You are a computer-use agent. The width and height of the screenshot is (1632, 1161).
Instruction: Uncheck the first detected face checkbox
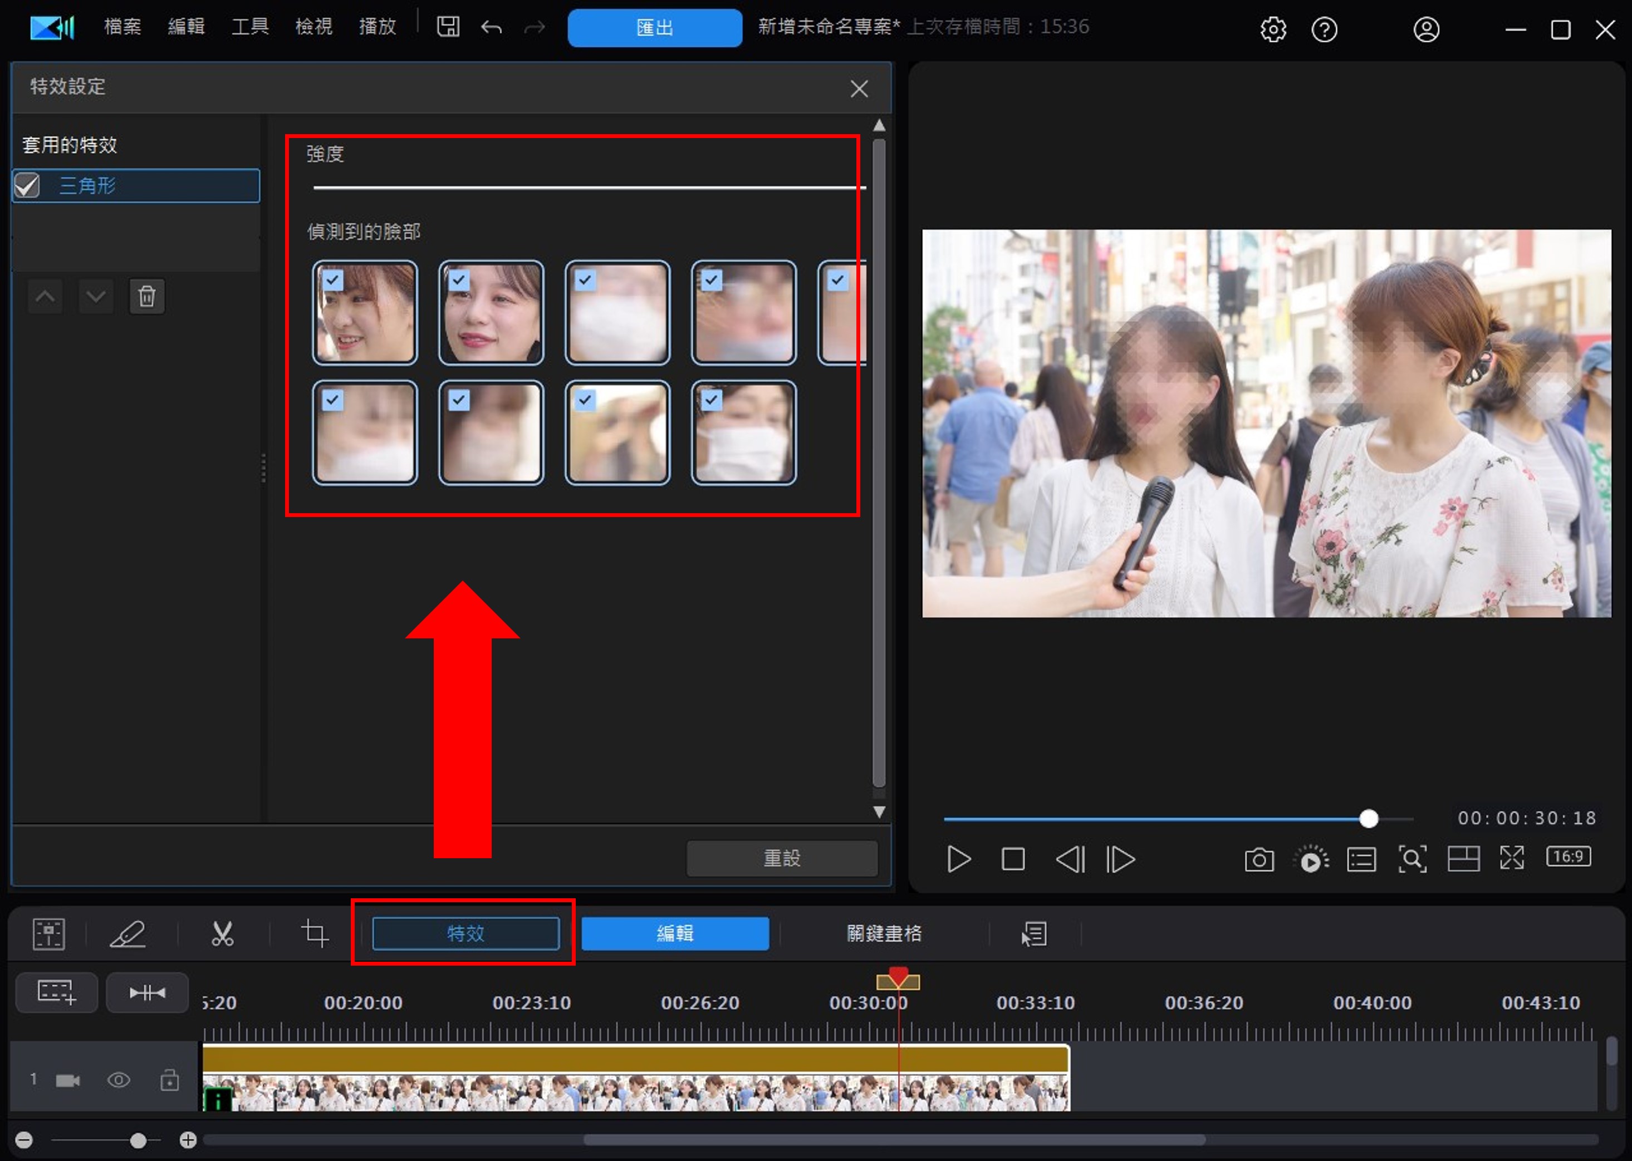tap(332, 279)
